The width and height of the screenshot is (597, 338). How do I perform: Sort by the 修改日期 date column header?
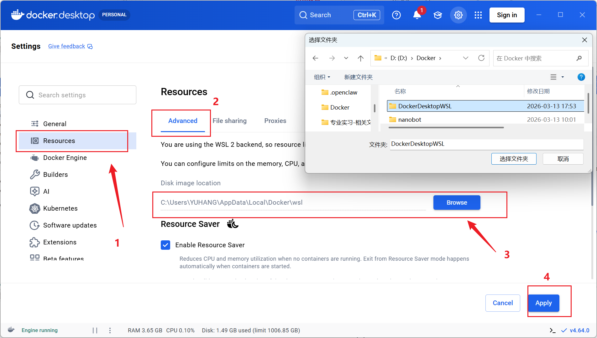point(538,91)
